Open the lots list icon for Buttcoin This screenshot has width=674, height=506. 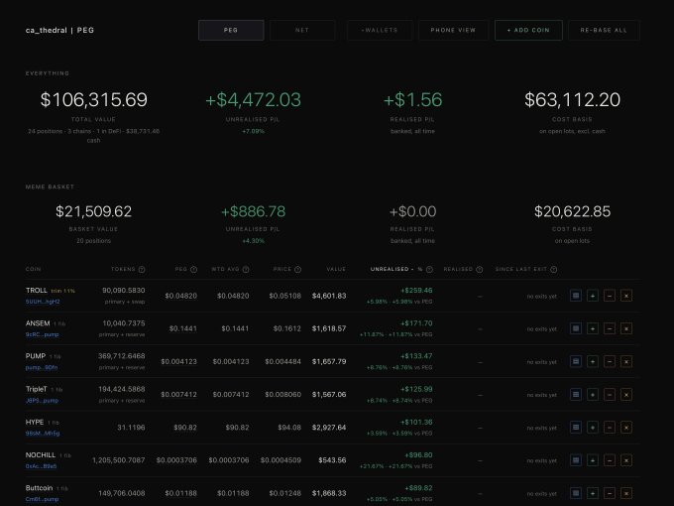click(x=576, y=493)
